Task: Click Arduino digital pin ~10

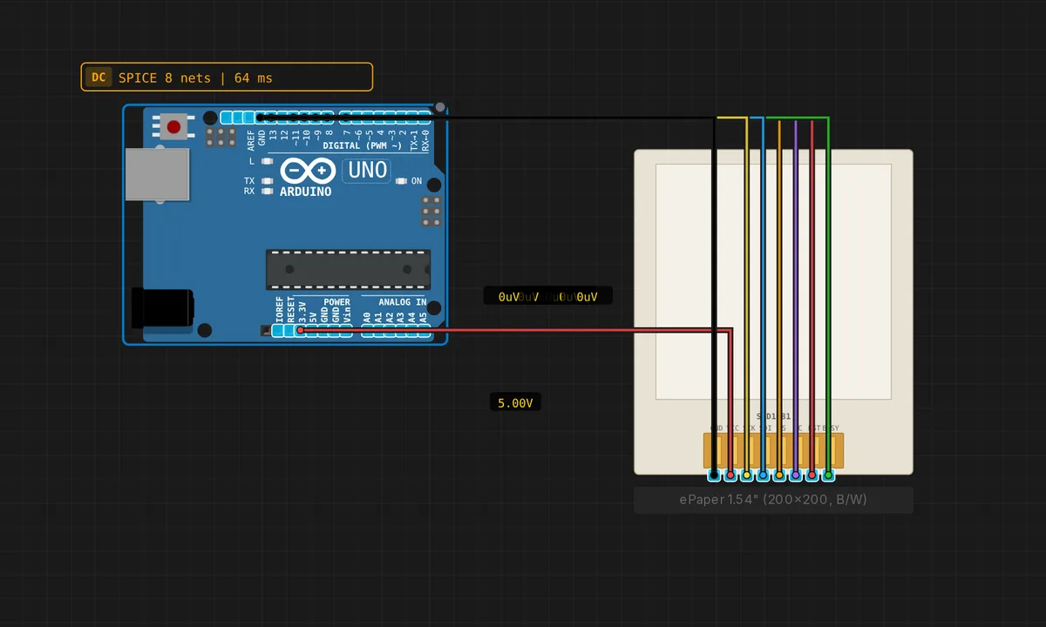Action: pos(306,118)
